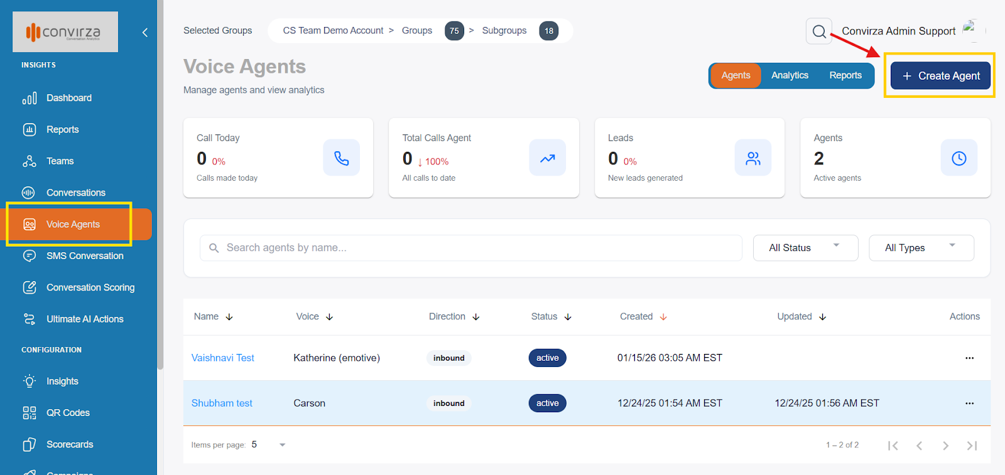The height and width of the screenshot is (475, 1005).
Task: Click the people icon in Leads card
Action: pyautogui.click(x=752, y=158)
